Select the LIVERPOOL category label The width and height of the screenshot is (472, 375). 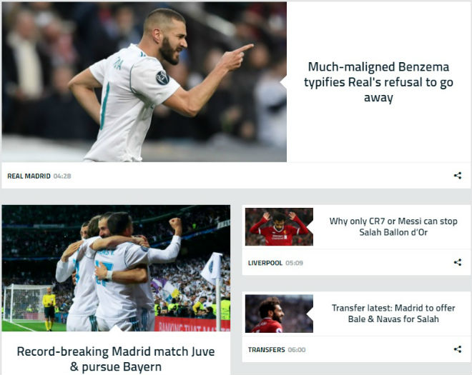pos(265,263)
